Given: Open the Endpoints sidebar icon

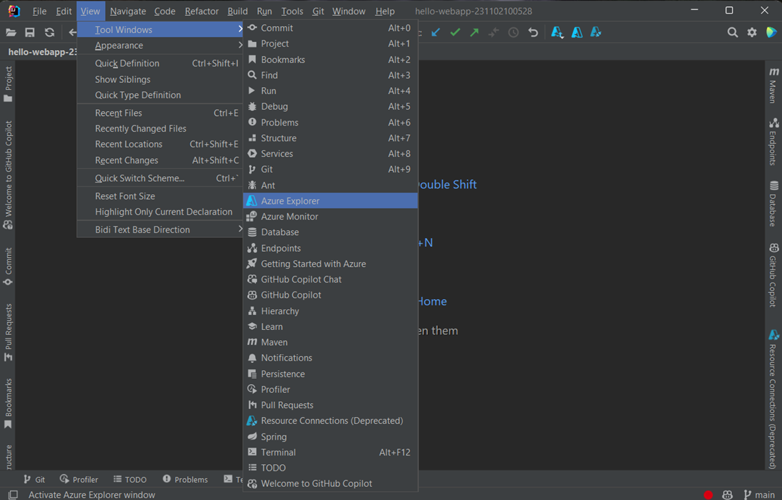Looking at the screenshot, I should point(774,141).
